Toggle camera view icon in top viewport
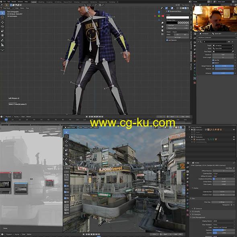Screen dimensions: 237x237 pos(162,31)
